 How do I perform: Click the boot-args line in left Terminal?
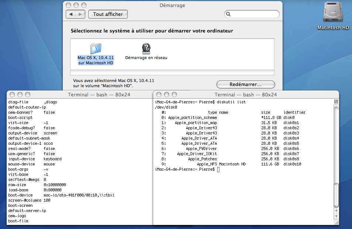click(x=28, y=169)
